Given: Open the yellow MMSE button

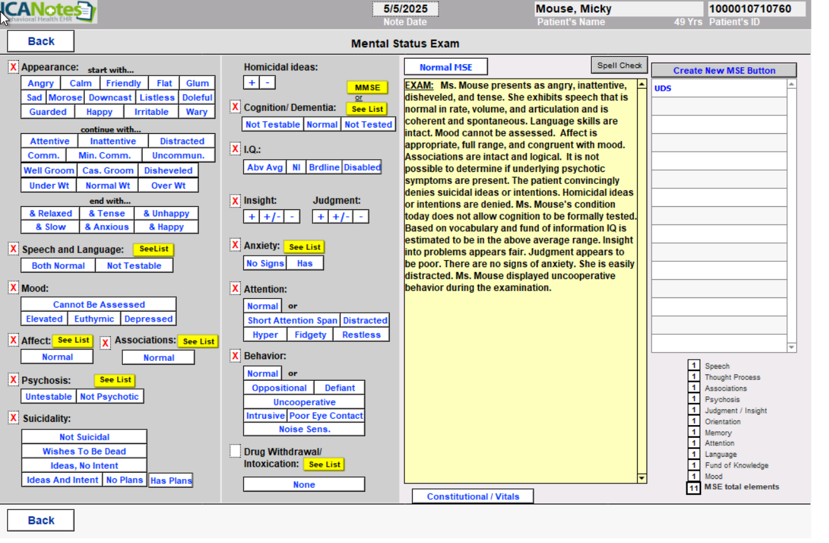Looking at the screenshot, I should tap(367, 88).
